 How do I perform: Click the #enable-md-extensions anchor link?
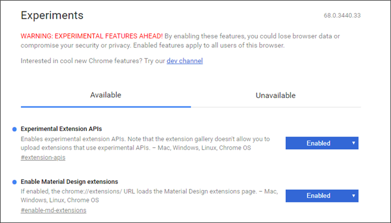point(54,210)
